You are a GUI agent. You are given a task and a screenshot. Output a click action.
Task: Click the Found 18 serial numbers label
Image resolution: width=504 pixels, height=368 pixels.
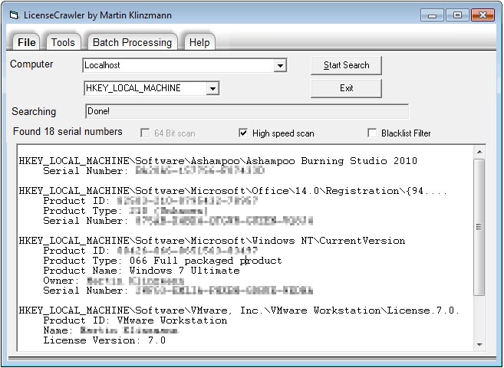68,131
